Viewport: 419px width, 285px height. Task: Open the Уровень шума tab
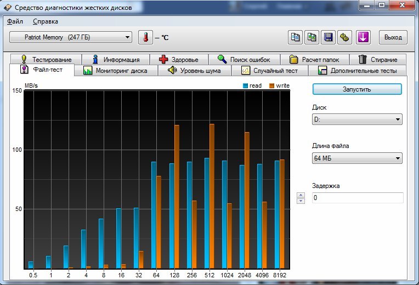point(194,71)
